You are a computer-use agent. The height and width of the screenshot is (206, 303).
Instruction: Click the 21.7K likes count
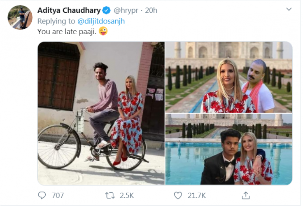[x=196, y=195]
